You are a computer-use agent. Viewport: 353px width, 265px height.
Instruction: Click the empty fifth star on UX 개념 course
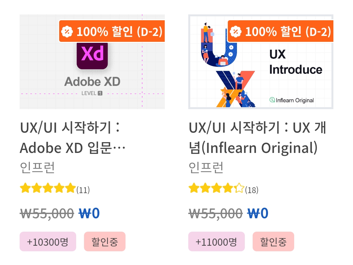(x=239, y=188)
